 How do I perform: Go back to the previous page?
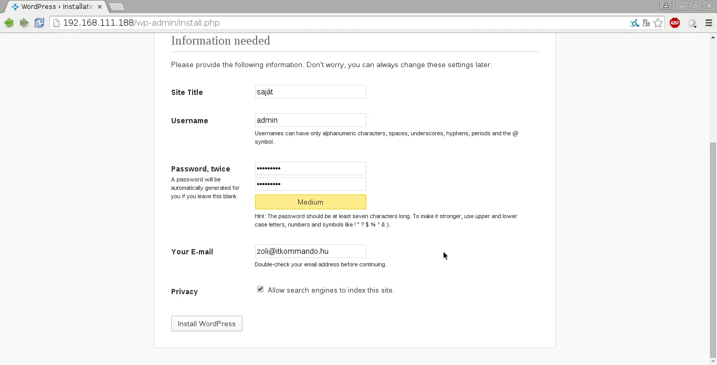click(9, 23)
